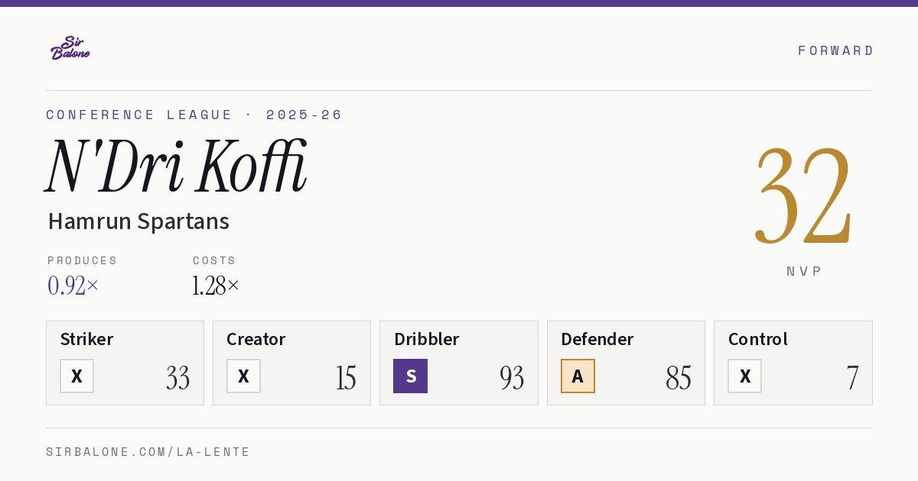This screenshot has height=481, width=918.
Task: Click the S grade badge for Dribbler
Action: click(x=411, y=376)
